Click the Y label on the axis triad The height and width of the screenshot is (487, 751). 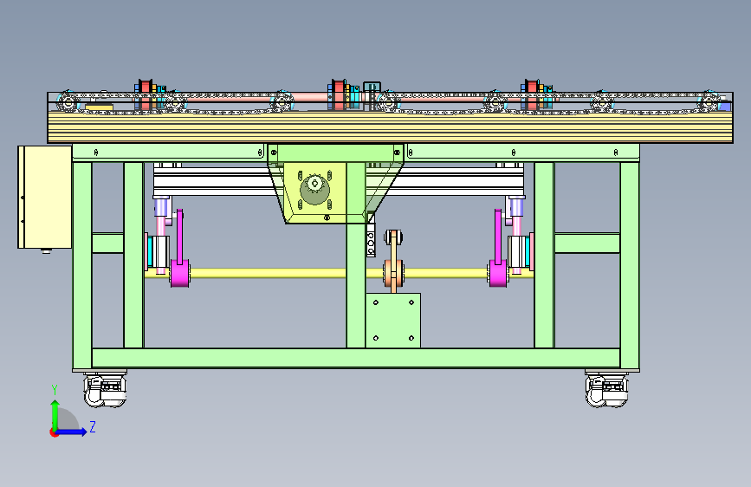[55, 390]
